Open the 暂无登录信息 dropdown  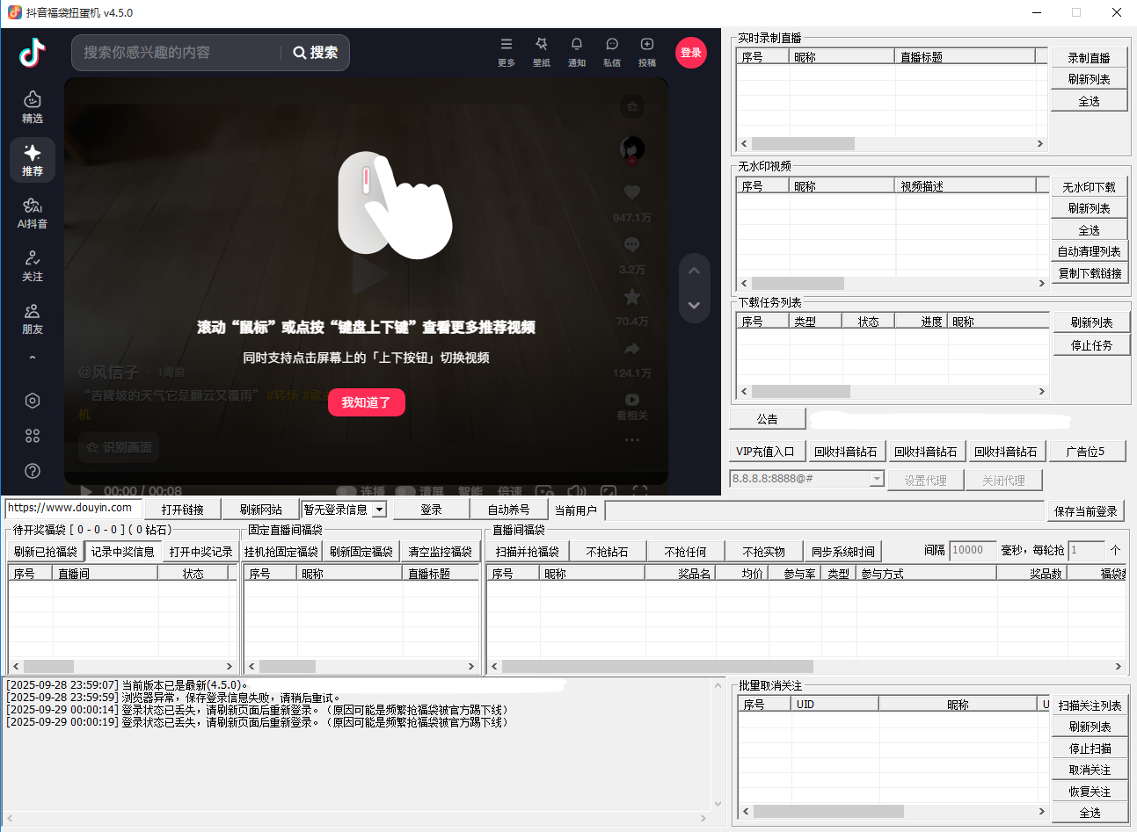(x=344, y=509)
